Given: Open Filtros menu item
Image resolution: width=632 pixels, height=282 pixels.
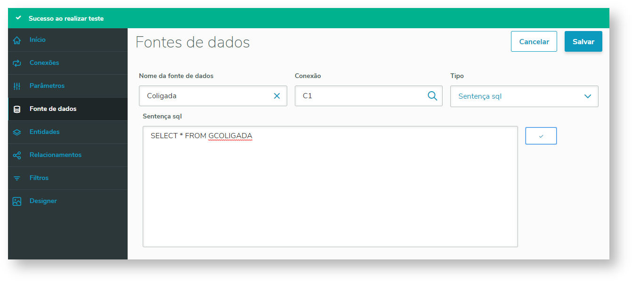Looking at the screenshot, I should pyautogui.click(x=68, y=178).
